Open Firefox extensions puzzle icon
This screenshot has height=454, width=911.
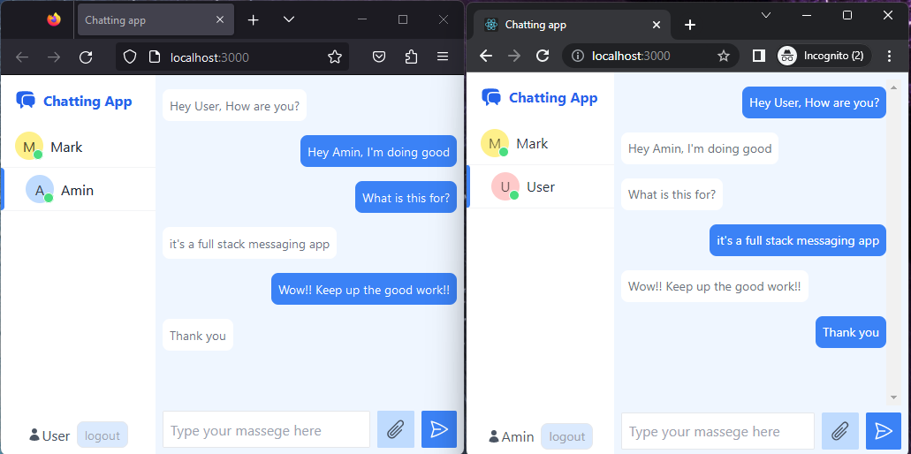(x=411, y=57)
